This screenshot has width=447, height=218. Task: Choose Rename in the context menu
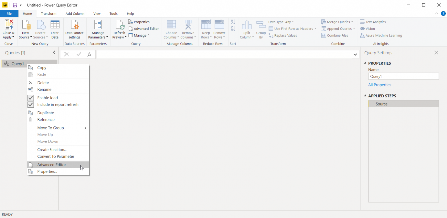click(x=58, y=90)
